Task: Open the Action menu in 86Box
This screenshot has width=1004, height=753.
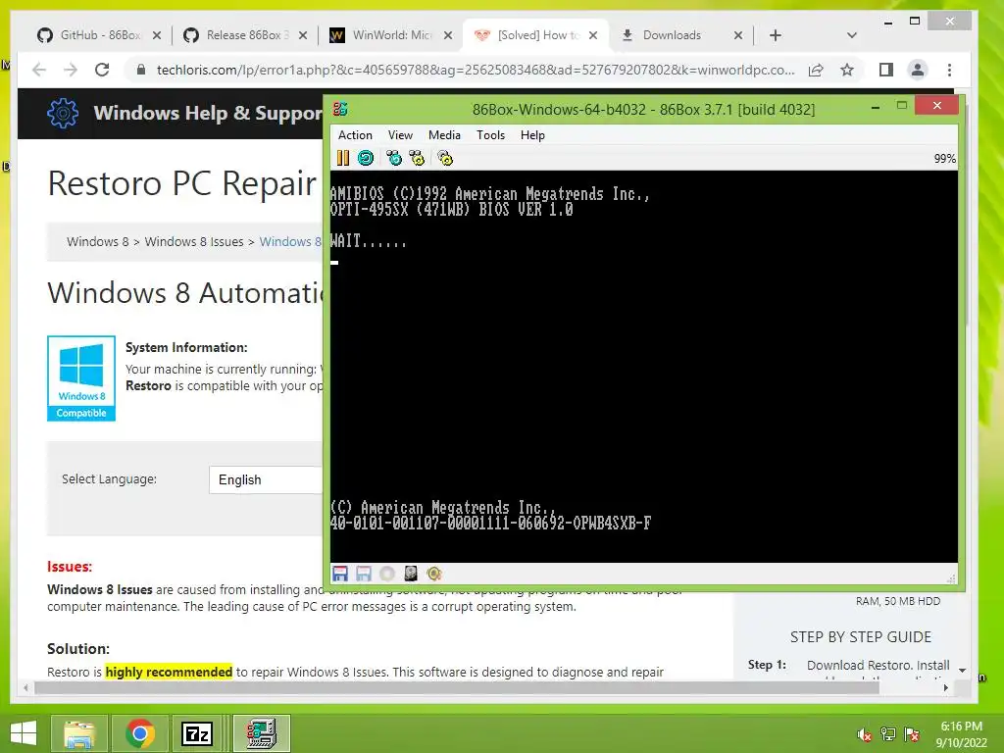Action: pos(355,135)
